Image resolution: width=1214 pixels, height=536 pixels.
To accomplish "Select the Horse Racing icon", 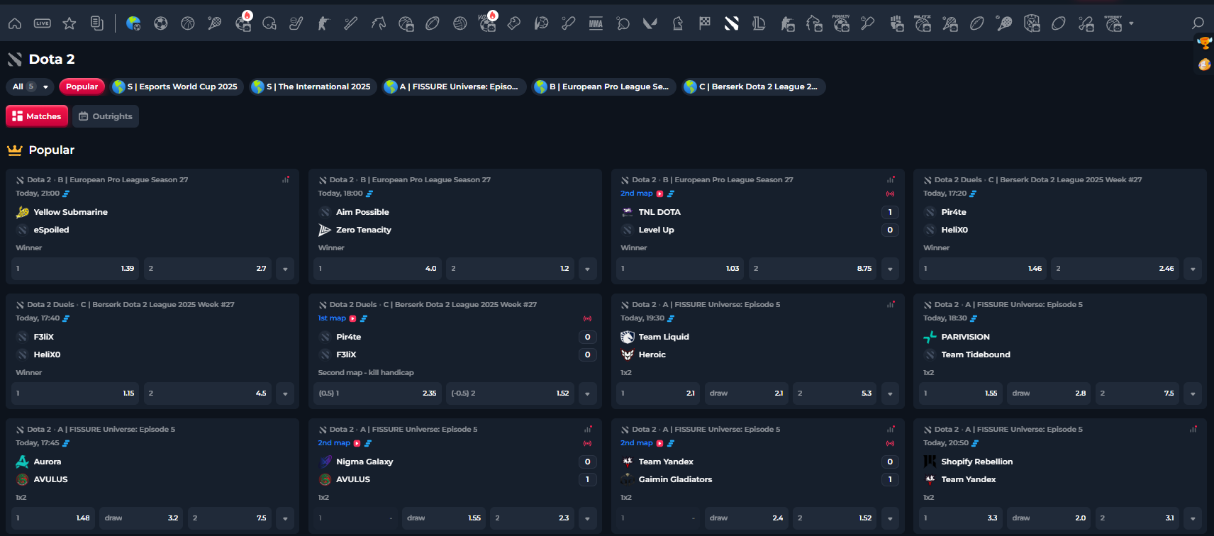I will coord(379,23).
